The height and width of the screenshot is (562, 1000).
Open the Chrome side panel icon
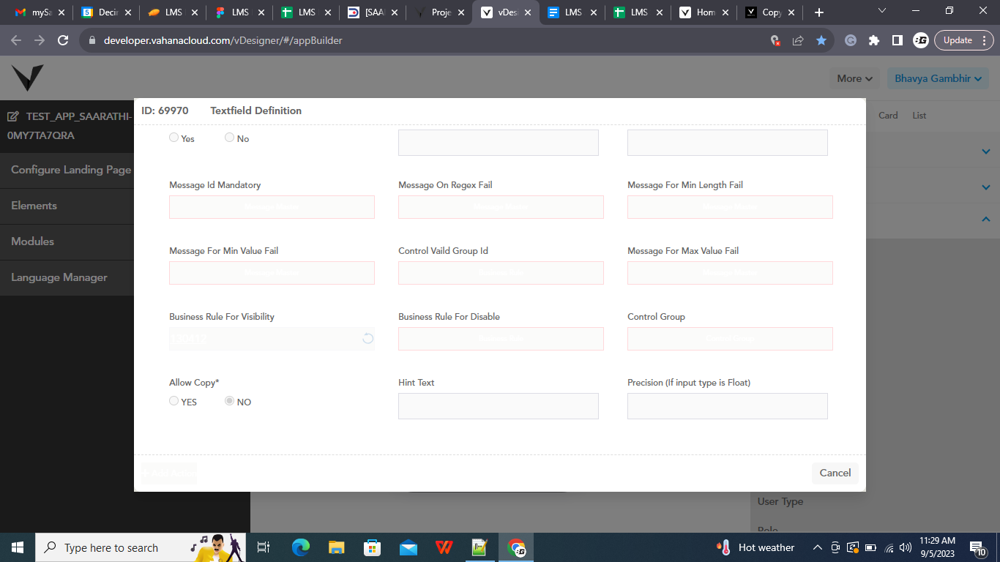click(x=898, y=41)
